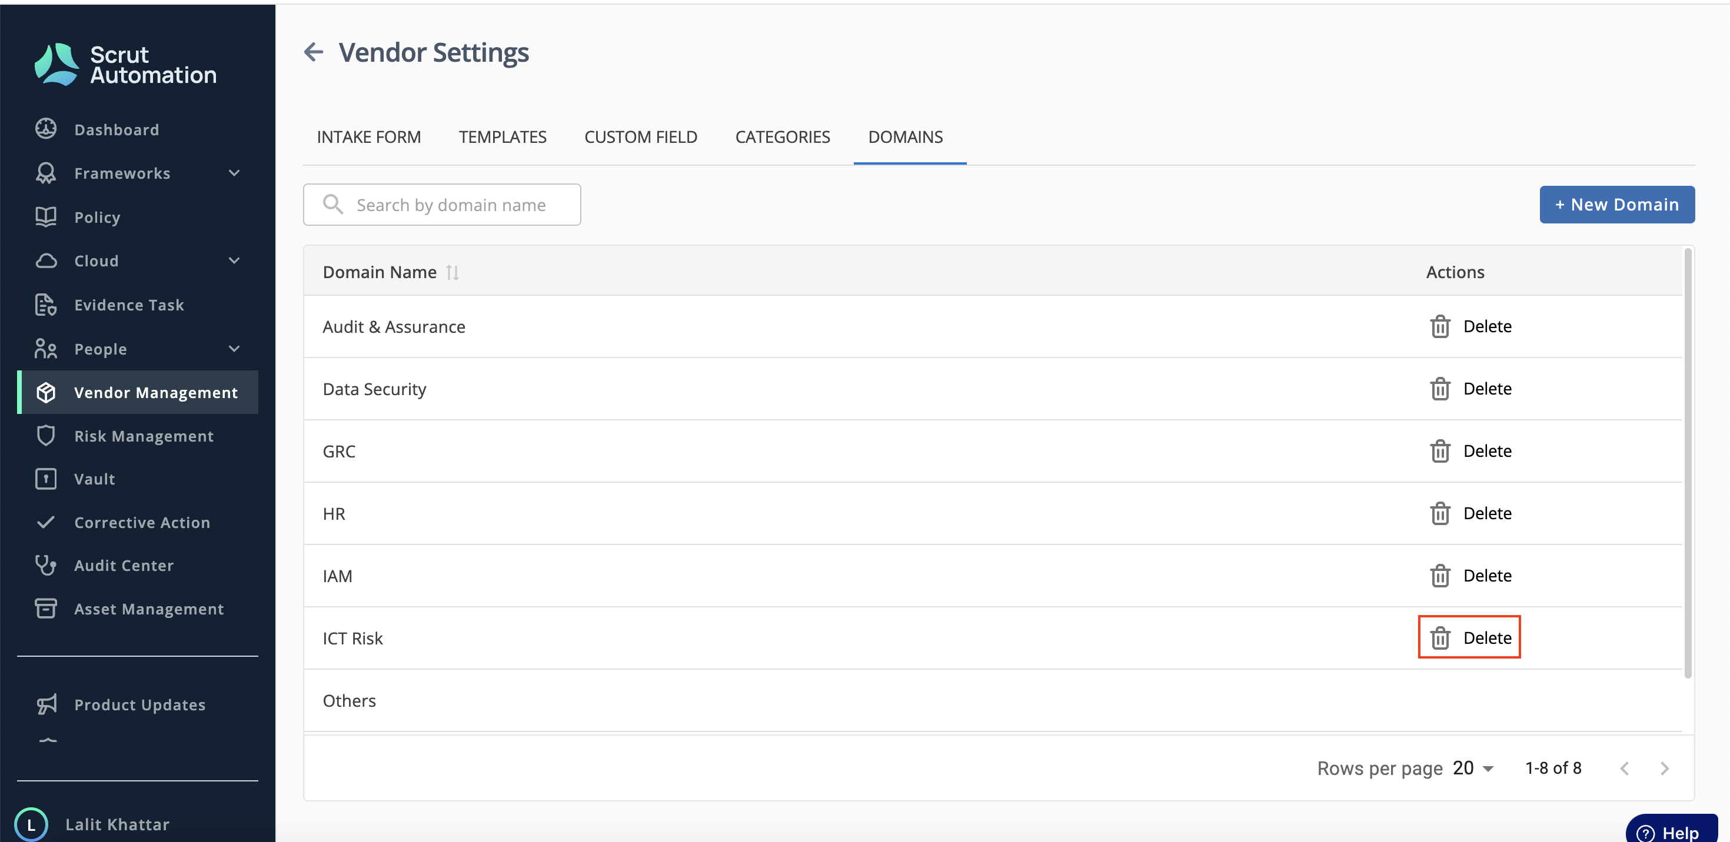Click trash icon for IAM row

(x=1440, y=576)
